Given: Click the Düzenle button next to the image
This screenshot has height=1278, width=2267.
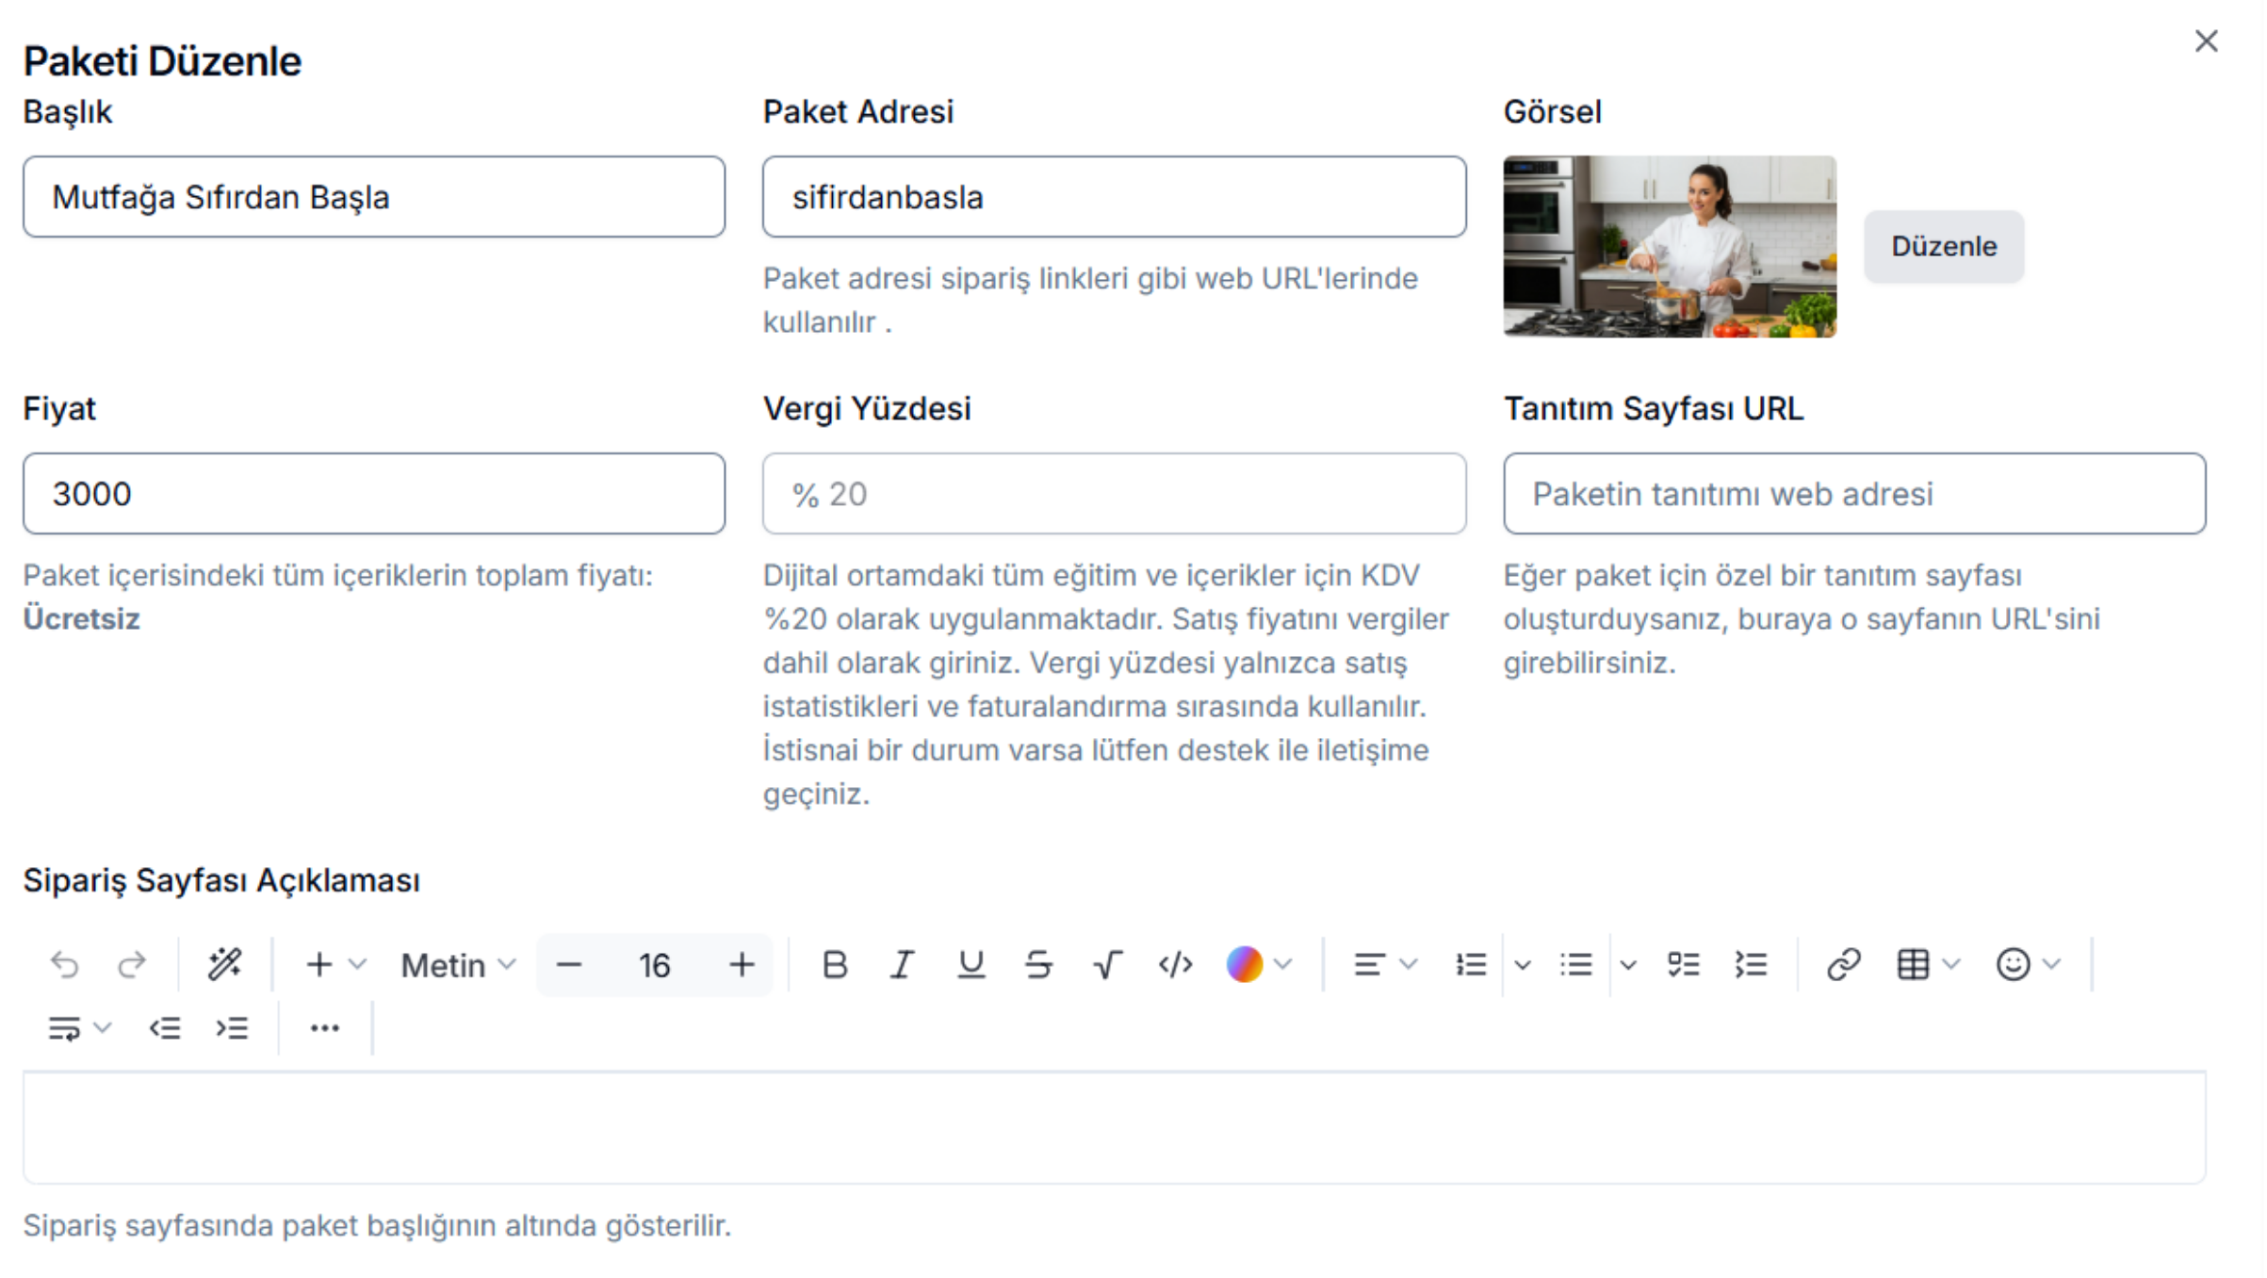Looking at the screenshot, I should (x=1943, y=246).
